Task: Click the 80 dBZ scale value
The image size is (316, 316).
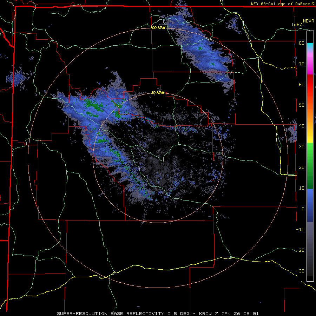Action: click(302, 43)
